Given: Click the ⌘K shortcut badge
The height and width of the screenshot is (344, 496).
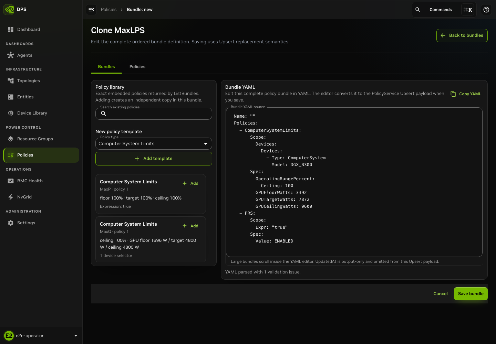Looking at the screenshot, I should 468,10.
